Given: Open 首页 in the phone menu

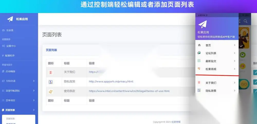Looking at the screenshot, I should (208, 45).
